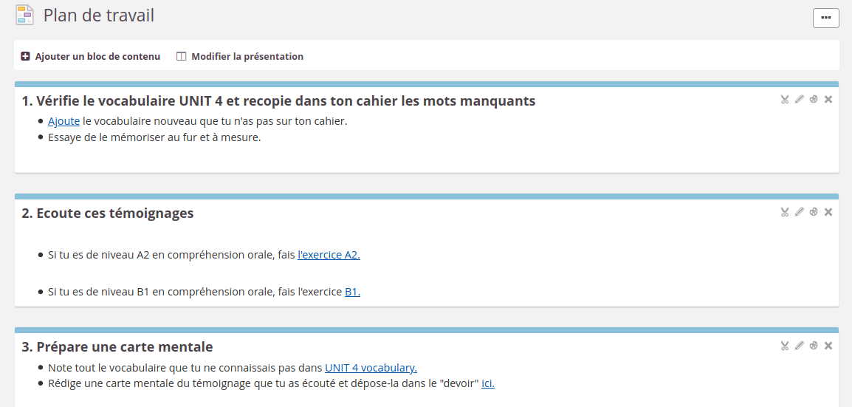The height and width of the screenshot is (407, 852).
Task: Cut the 'Prépare une carte mentale' block
Action: [785, 346]
